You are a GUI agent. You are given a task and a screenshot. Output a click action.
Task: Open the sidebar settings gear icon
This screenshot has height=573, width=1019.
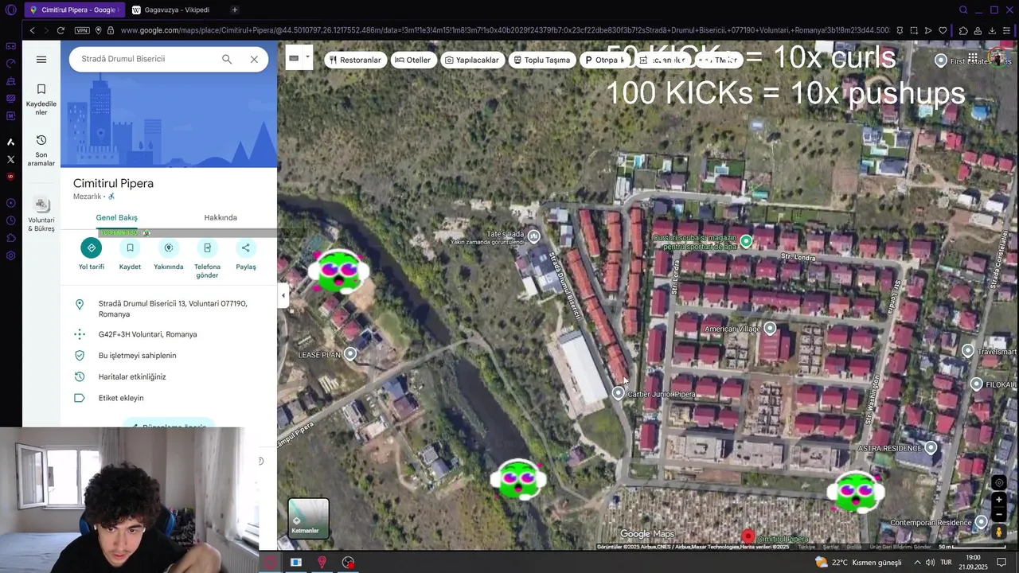(10, 255)
